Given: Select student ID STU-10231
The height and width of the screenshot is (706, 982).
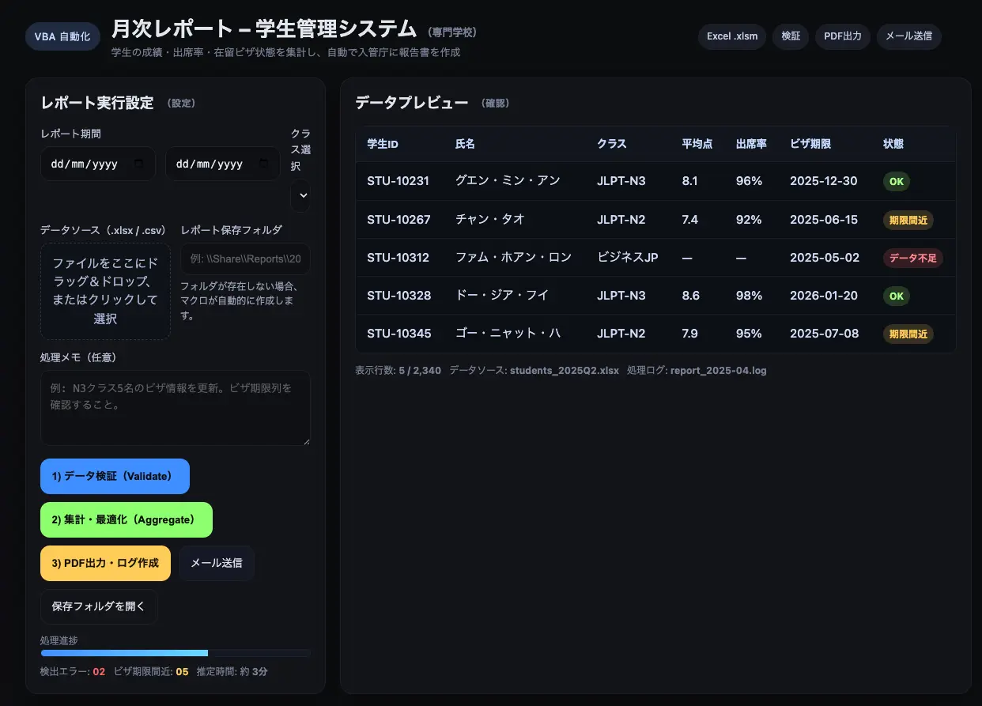Looking at the screenshot, I should coord(398,181).
